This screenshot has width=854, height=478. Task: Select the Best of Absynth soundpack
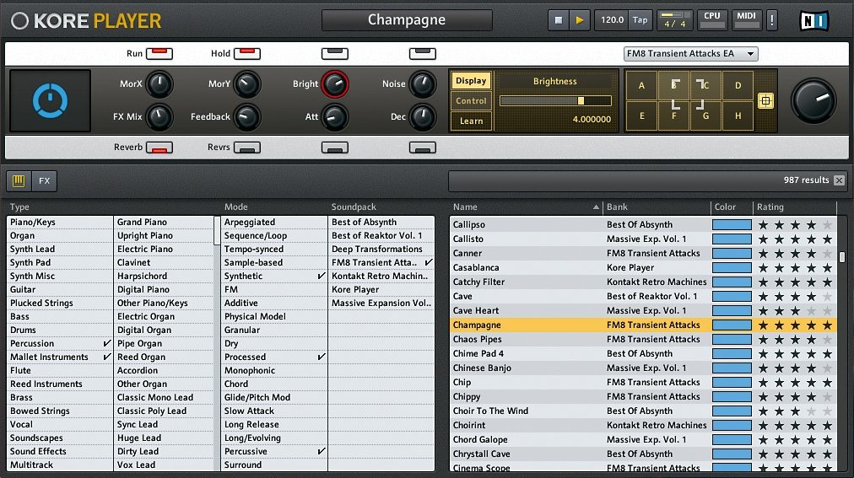(381, 223)
